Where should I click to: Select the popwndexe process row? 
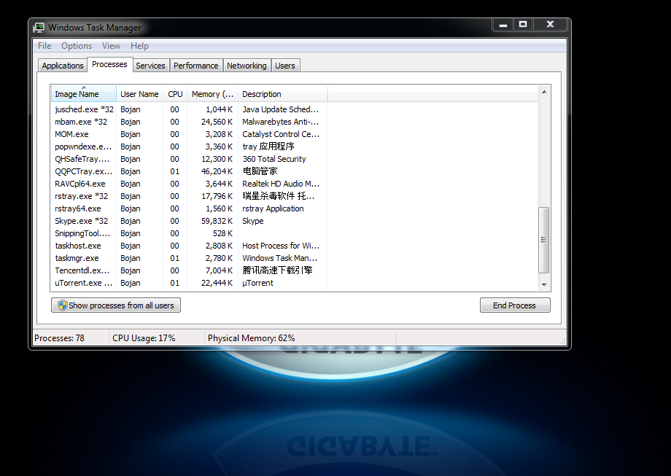(x=189, y=147)
